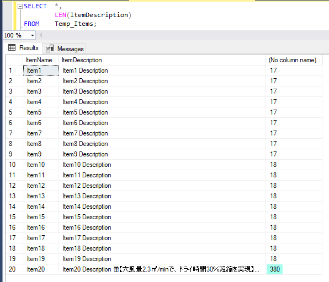Viewport: 329px width, 282px height.
Task: Select the length value 17 in row 9
Action: click(294, 154)
